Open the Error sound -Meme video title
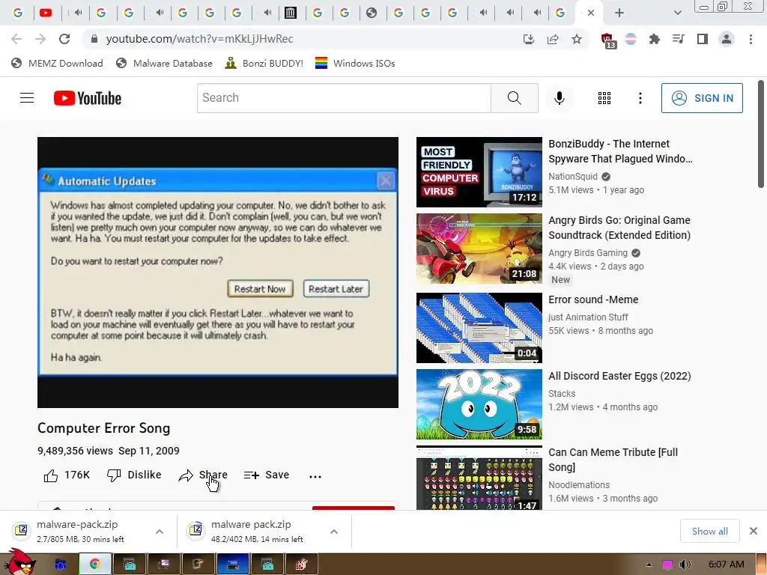The image size is (767, 575). point(593,299)
